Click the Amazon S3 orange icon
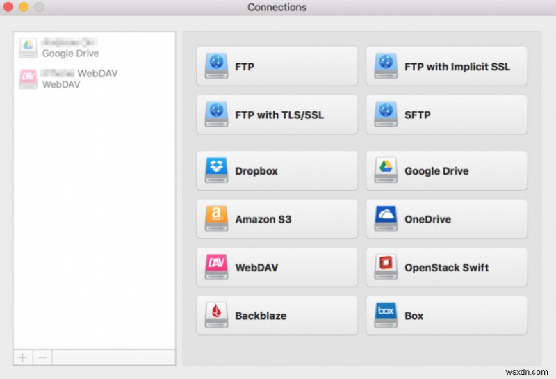The image size is (556, 379). pos(216,218)
